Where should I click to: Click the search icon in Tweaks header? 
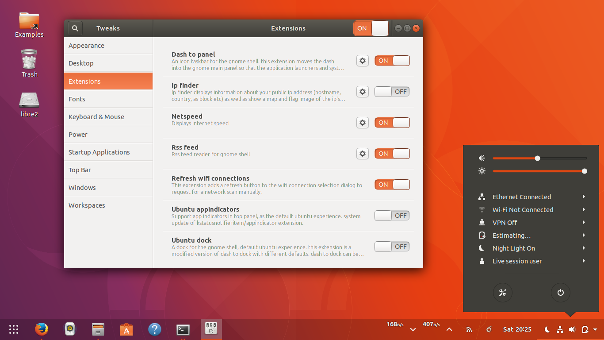(x=75, y=28)
